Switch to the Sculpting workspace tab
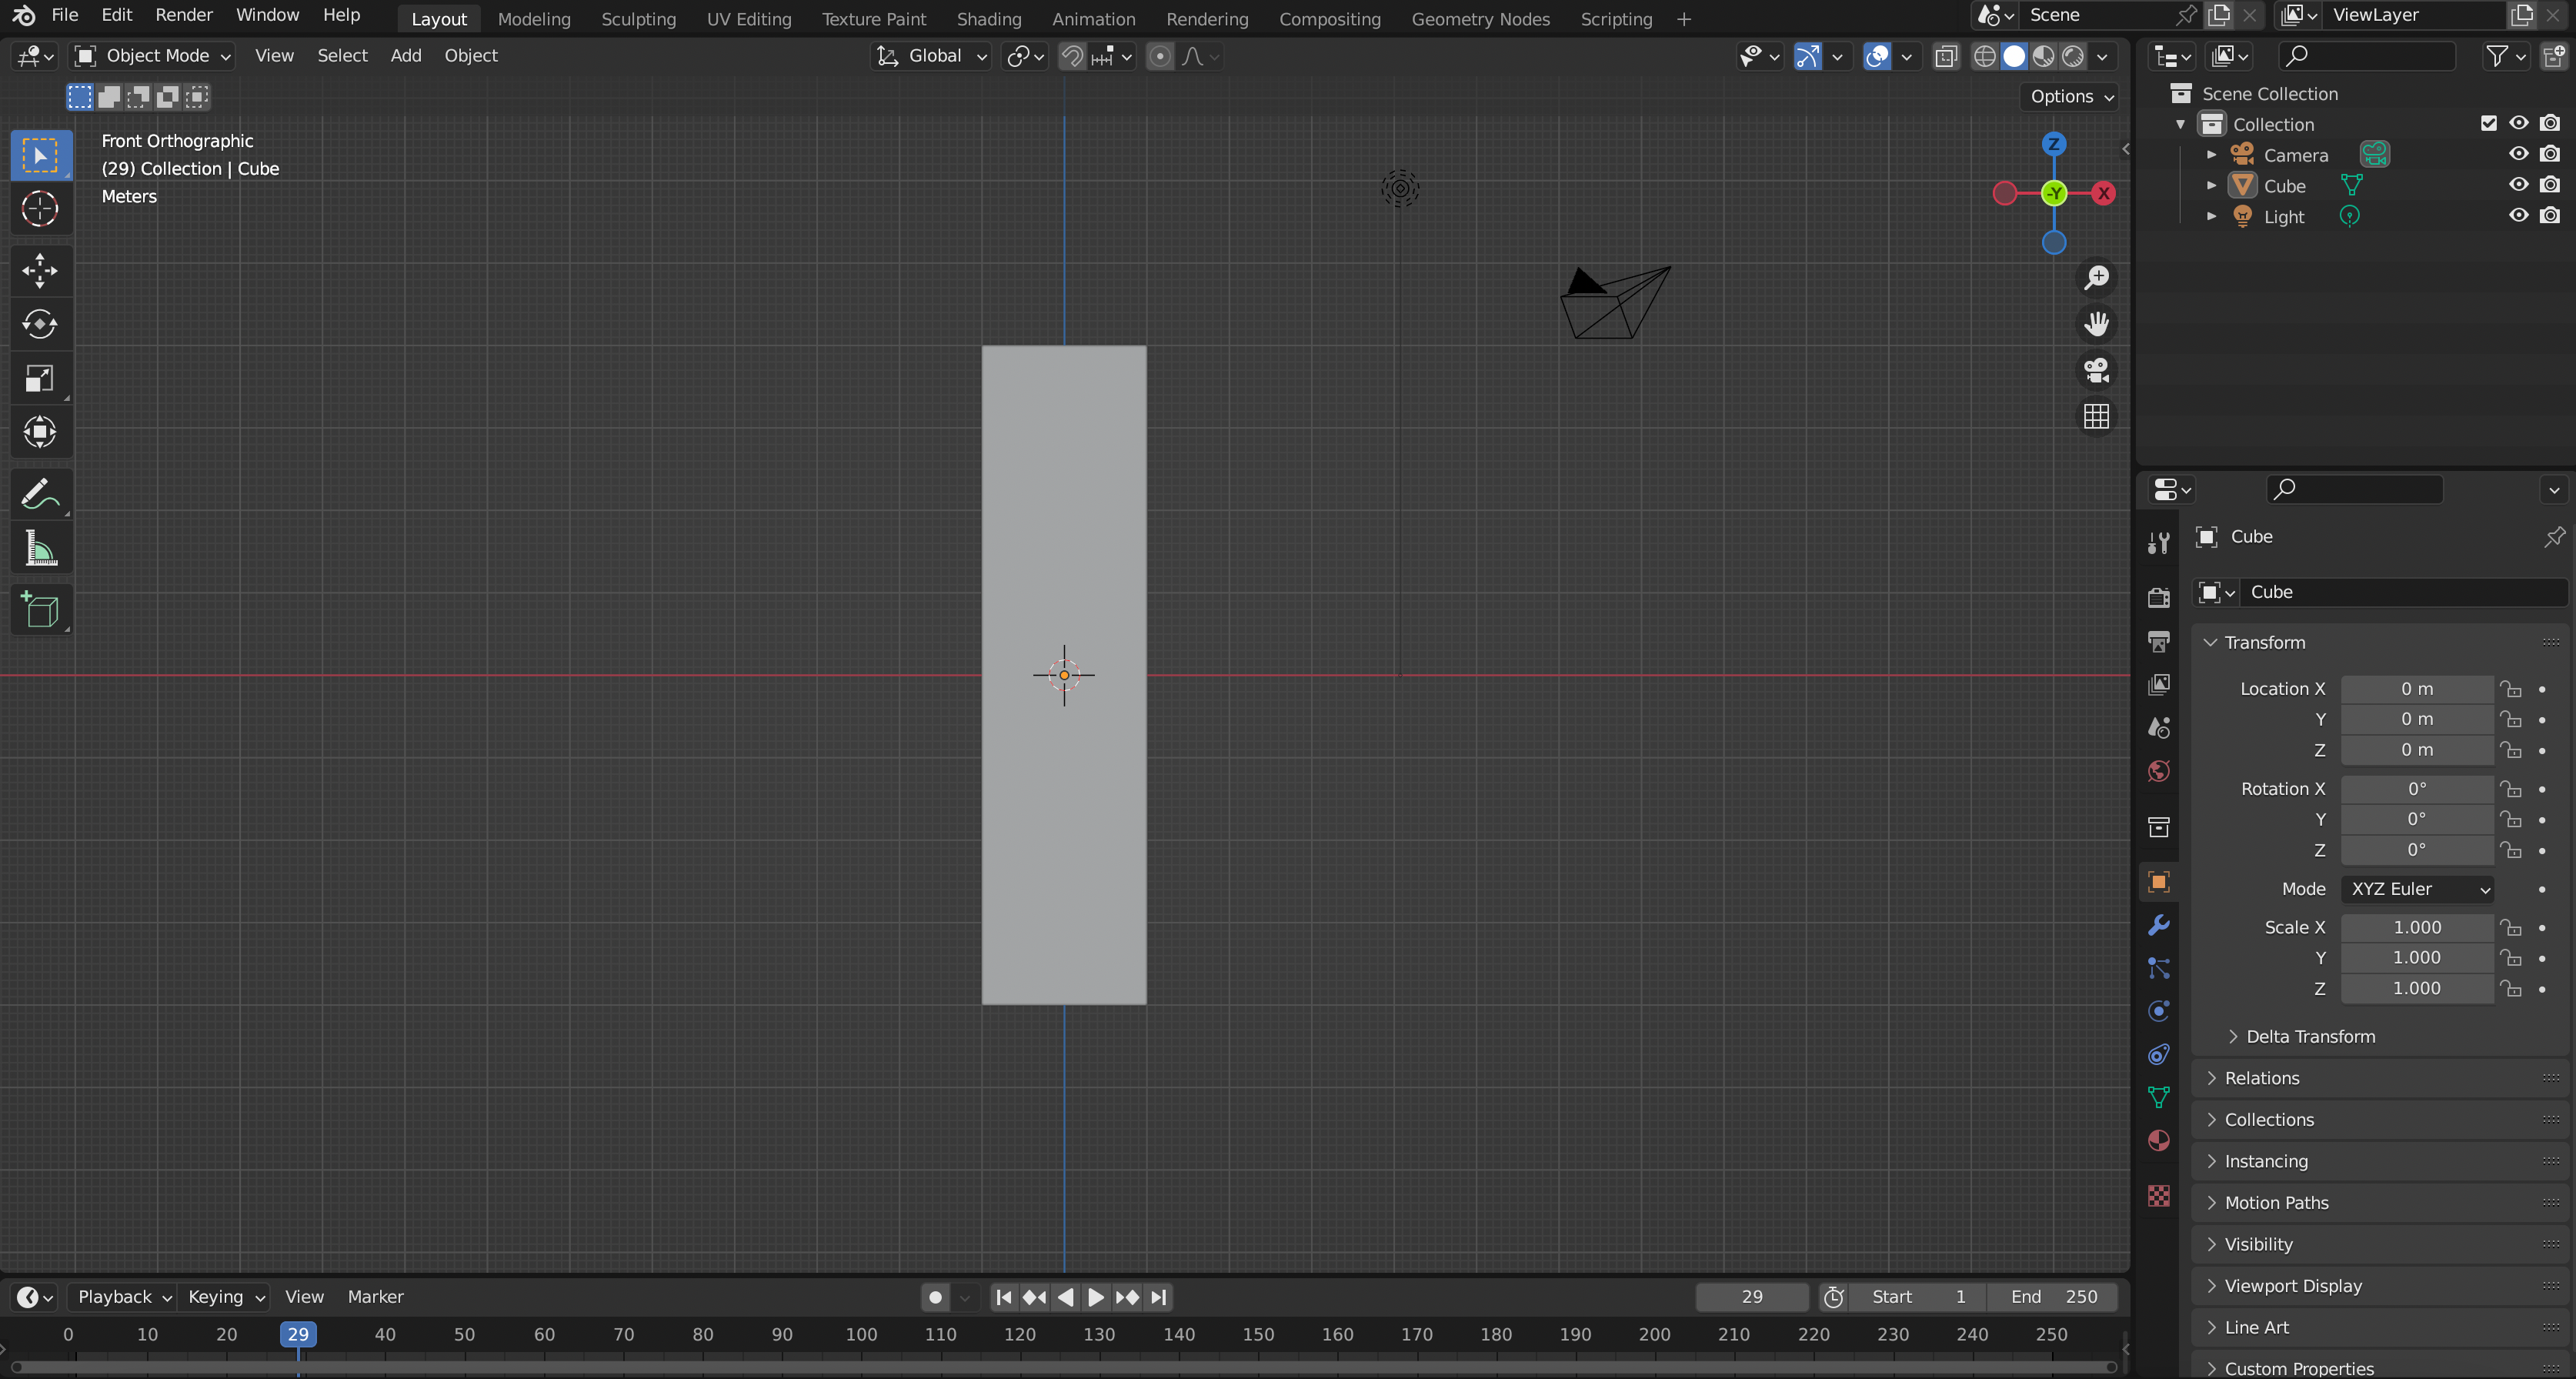The image size is (2576, 1379). point(638,19)
